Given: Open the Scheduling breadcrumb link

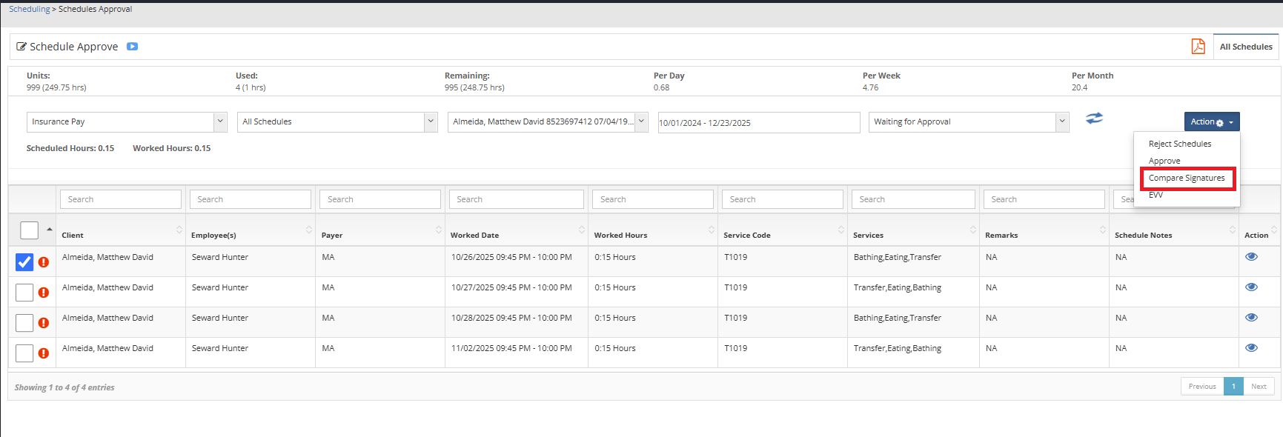Looking at the screenshot, I should point(30,9).
